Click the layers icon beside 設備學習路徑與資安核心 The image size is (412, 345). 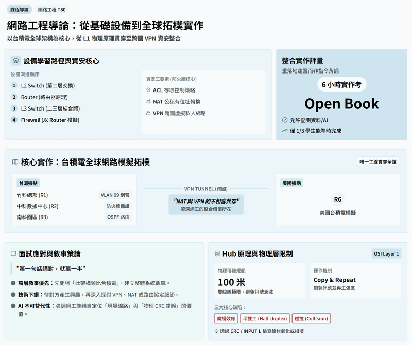[16, 61]
